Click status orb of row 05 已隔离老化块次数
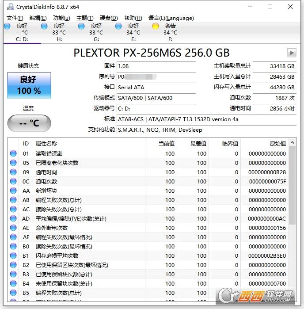The width and height of the screenshot is (304, 309). (13, 163)
